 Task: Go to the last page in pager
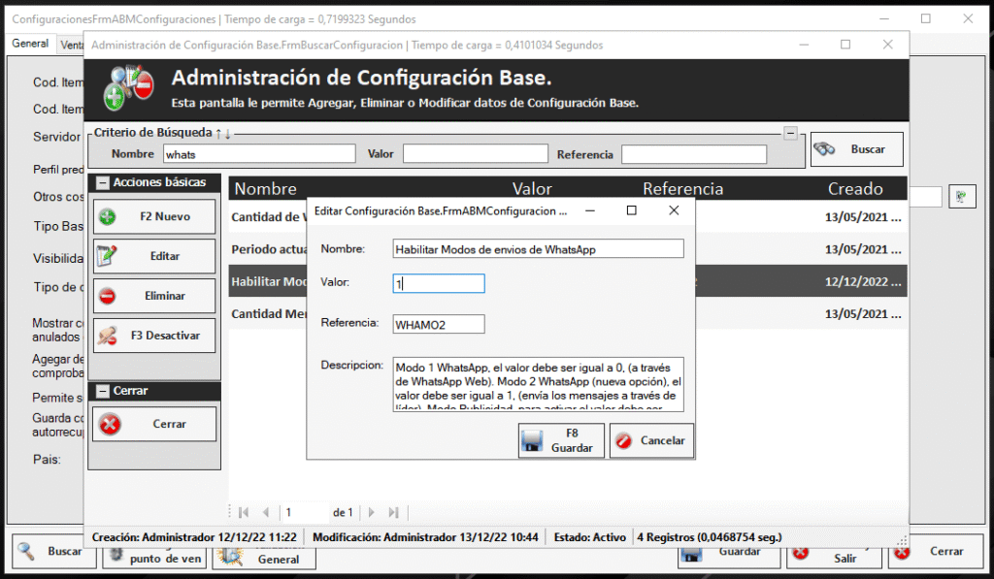(394, 512)
